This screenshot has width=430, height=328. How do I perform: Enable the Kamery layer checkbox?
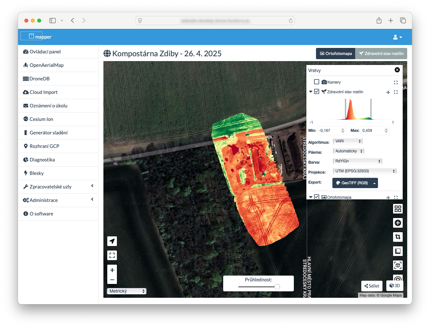pos(317,82)
